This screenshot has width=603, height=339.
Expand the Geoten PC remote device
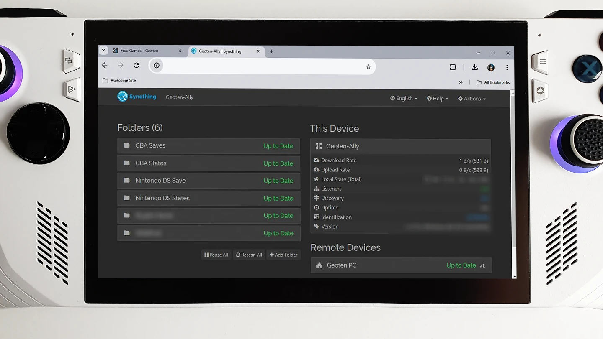click(401, 265)
